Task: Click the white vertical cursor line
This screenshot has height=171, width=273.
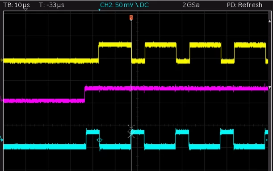Action: 131,96
